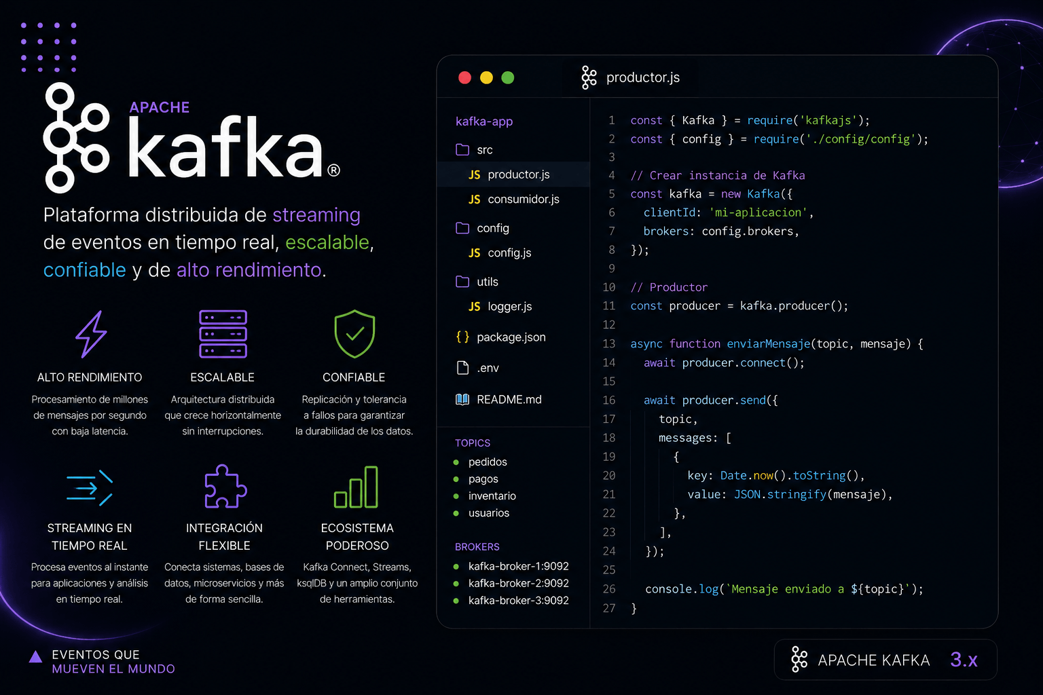
Task: Click the 'Crear instancia de Kafka' comment
Action: click(x=718, y=176)
